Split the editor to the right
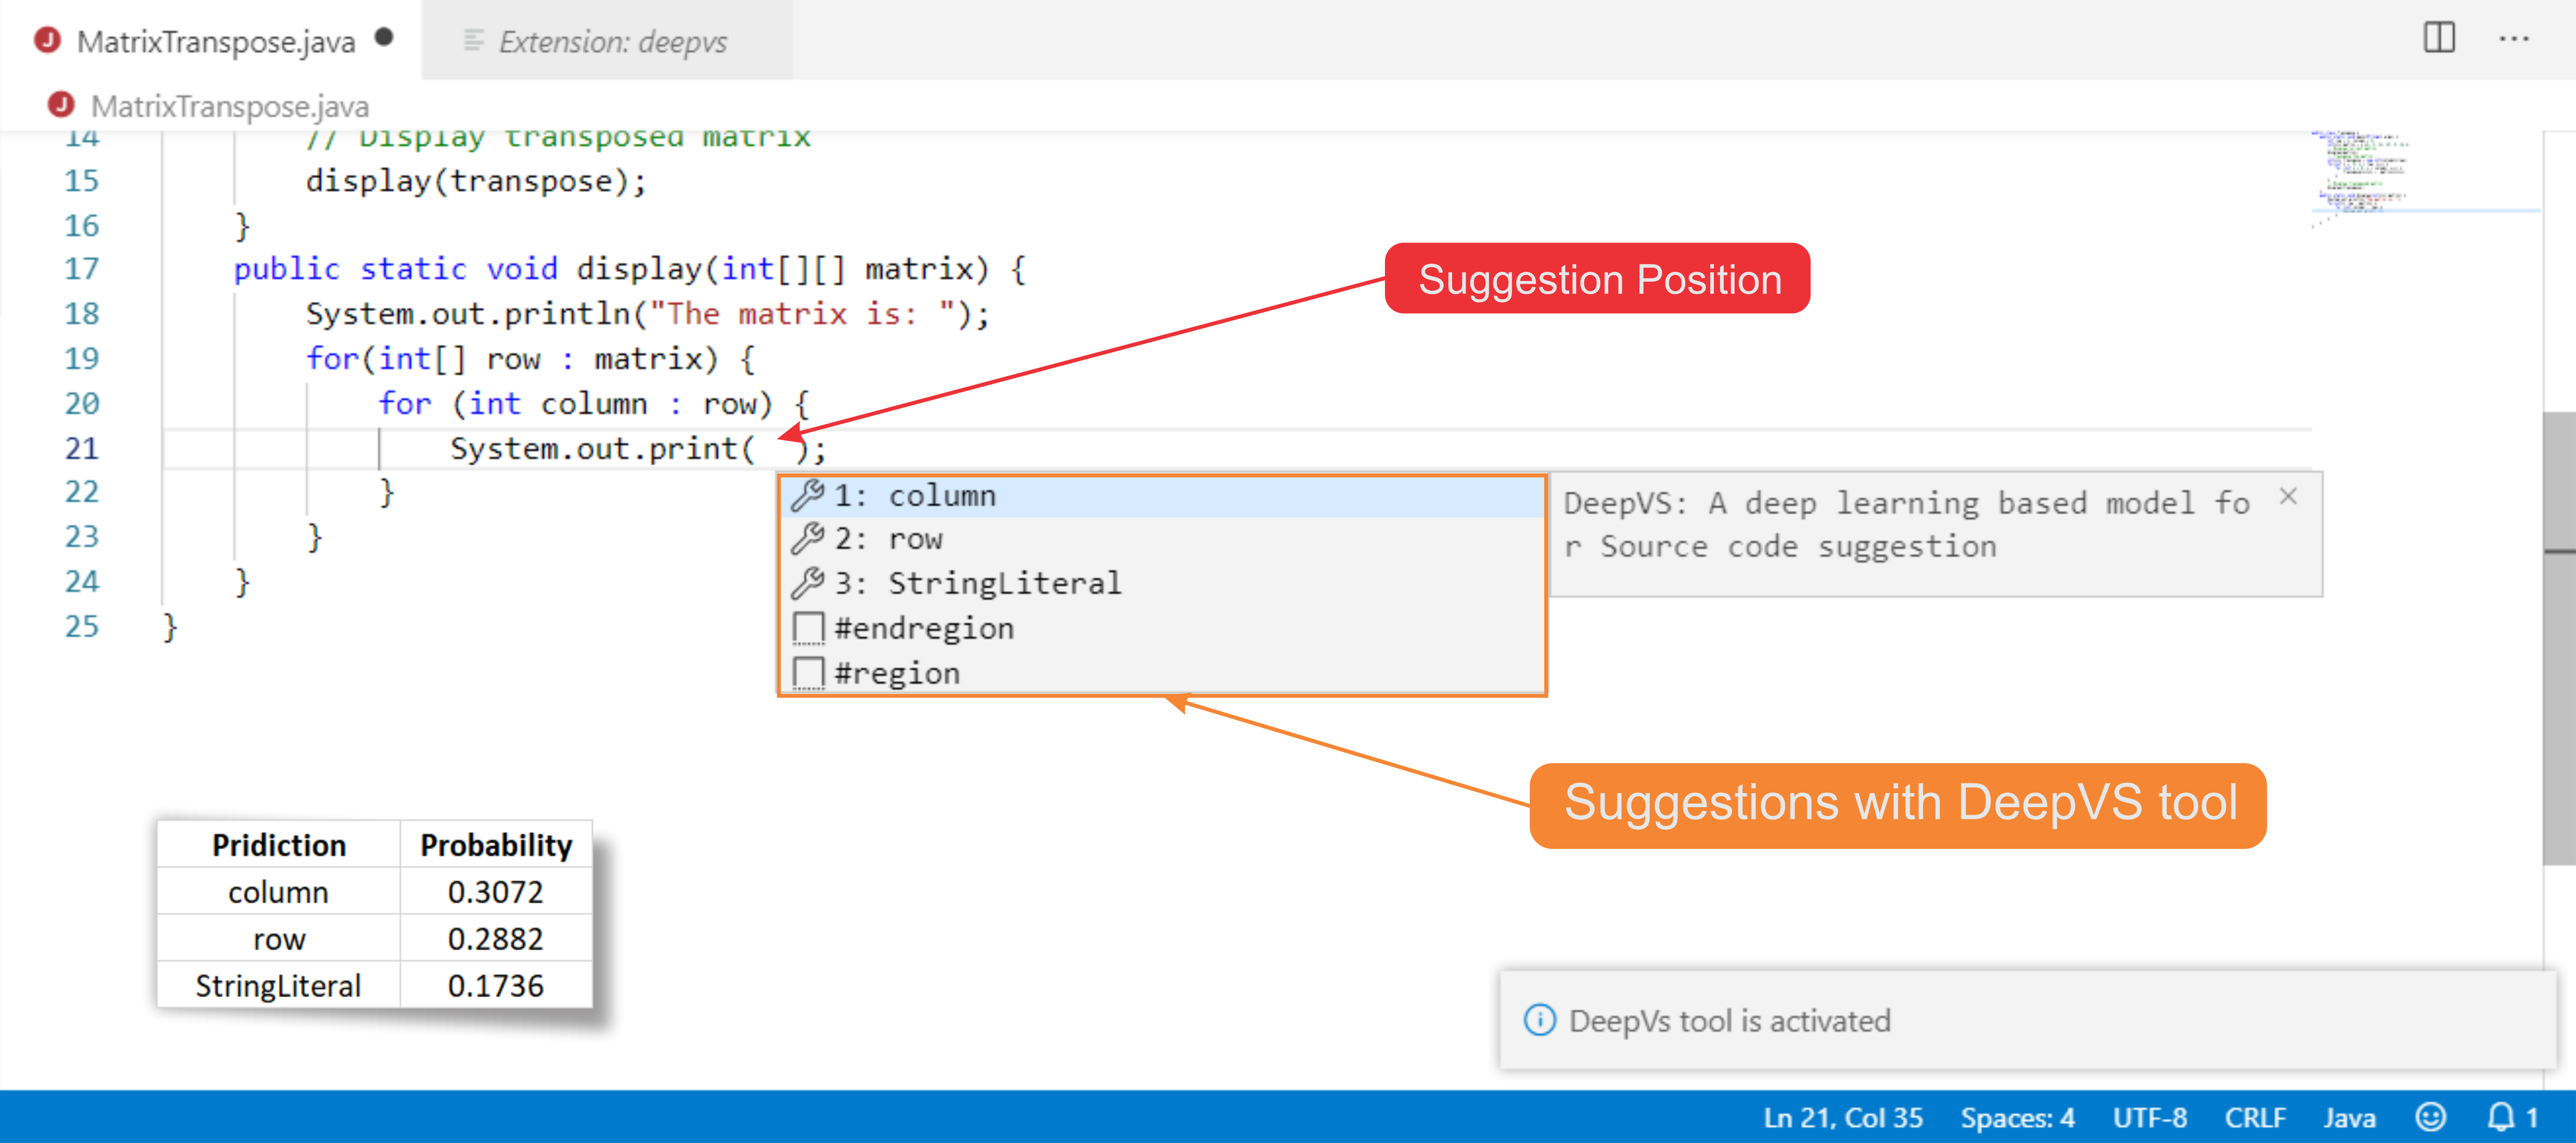2576x1143 pixels. click(x=2438, y=38)
